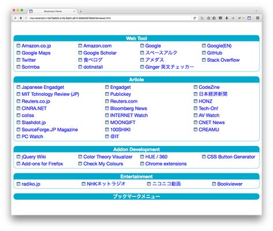273x231 pixels.
Task: Open the Reuters.com link
Action: click(124, 101)
